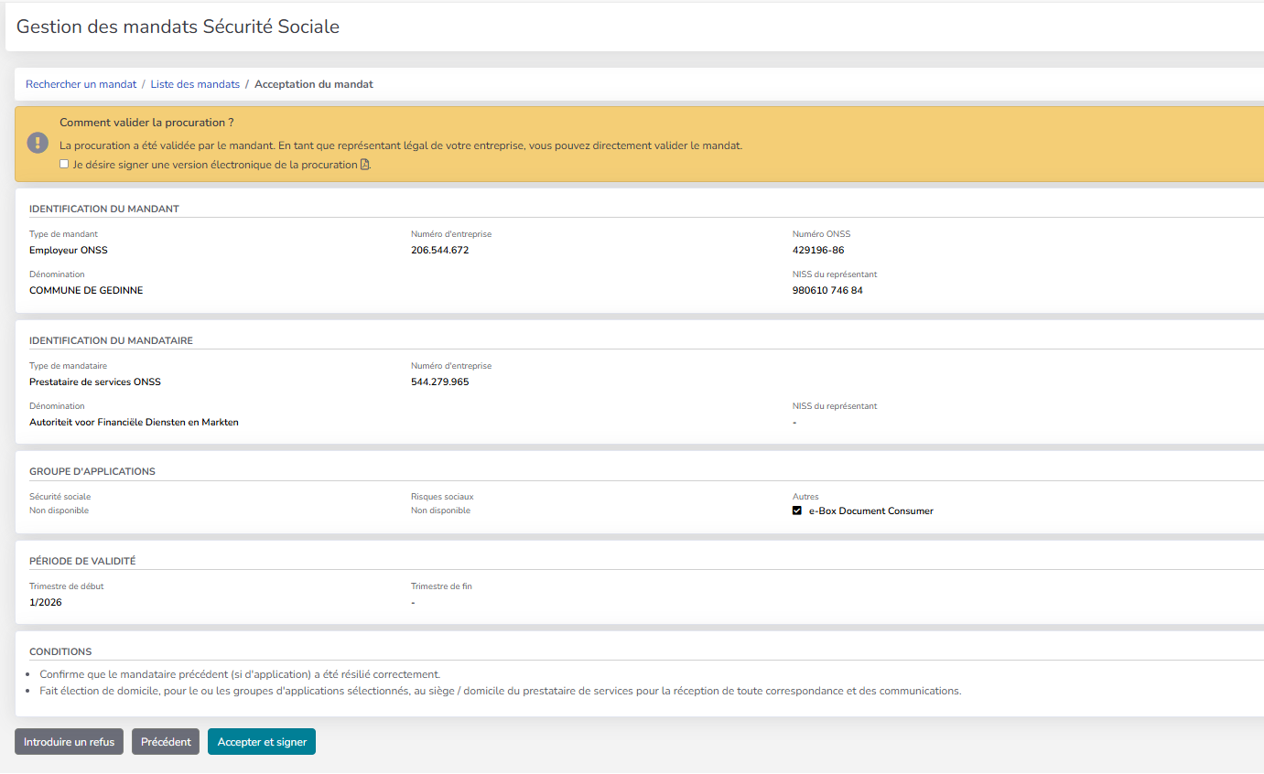Viewport: 1264px width, 774px height.
Task: Click the NISS du représentant value
Action: [x=828, y=290]
